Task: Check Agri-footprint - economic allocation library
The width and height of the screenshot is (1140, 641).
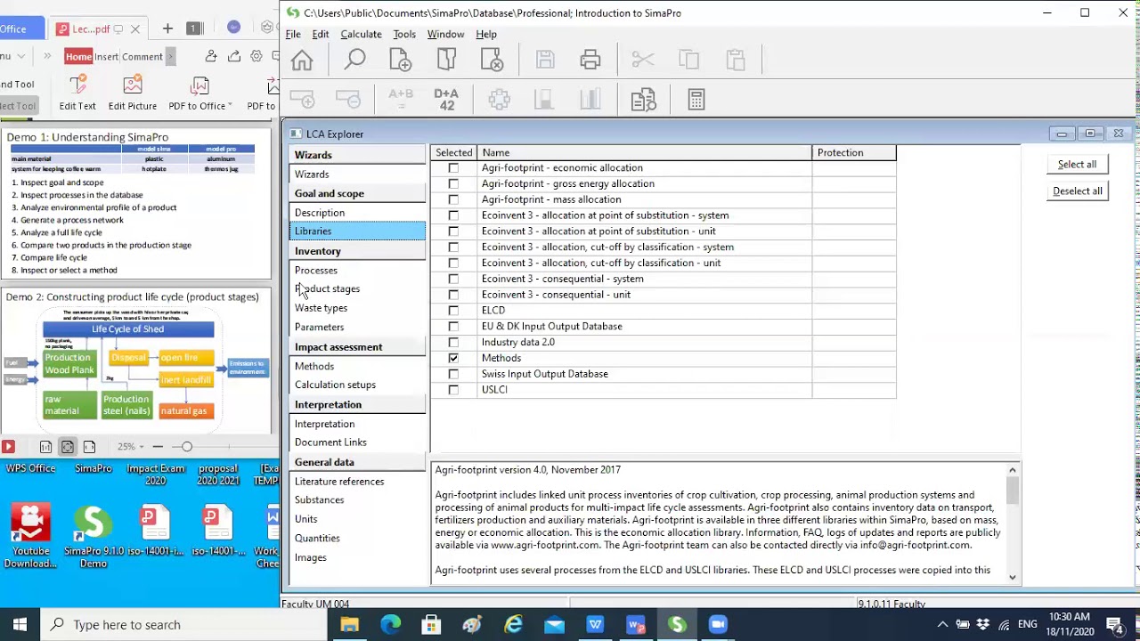Action: point(453,168)
